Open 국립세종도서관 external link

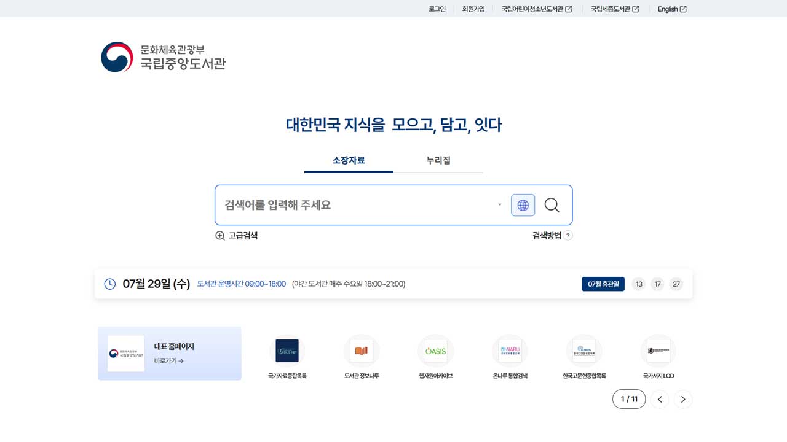pos(615,9)
